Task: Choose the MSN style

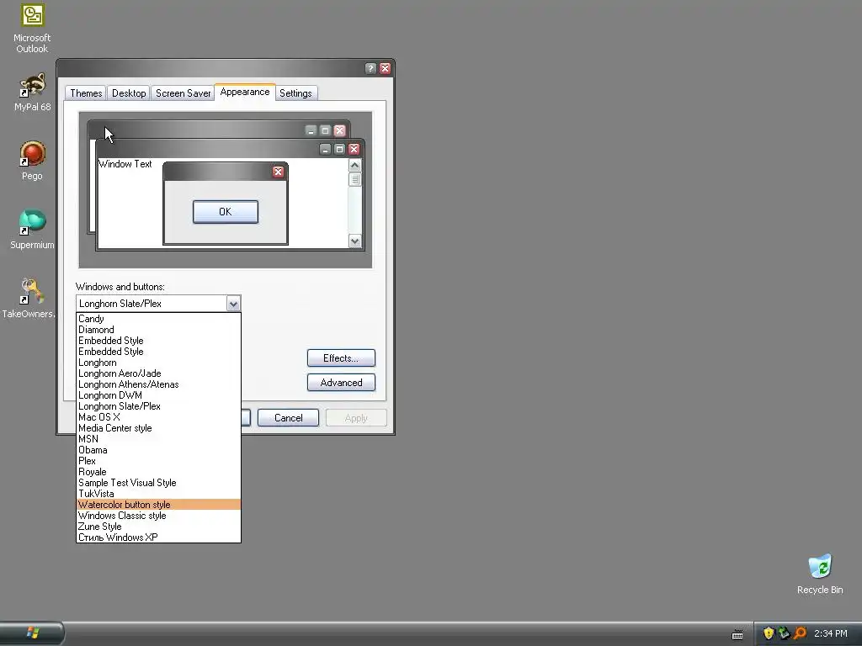Action: pos(158,439)
